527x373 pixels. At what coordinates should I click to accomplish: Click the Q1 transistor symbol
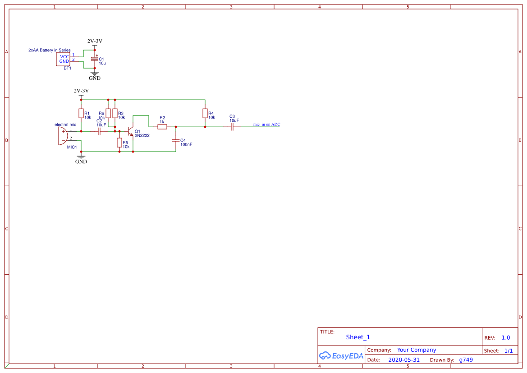point(131,131)
